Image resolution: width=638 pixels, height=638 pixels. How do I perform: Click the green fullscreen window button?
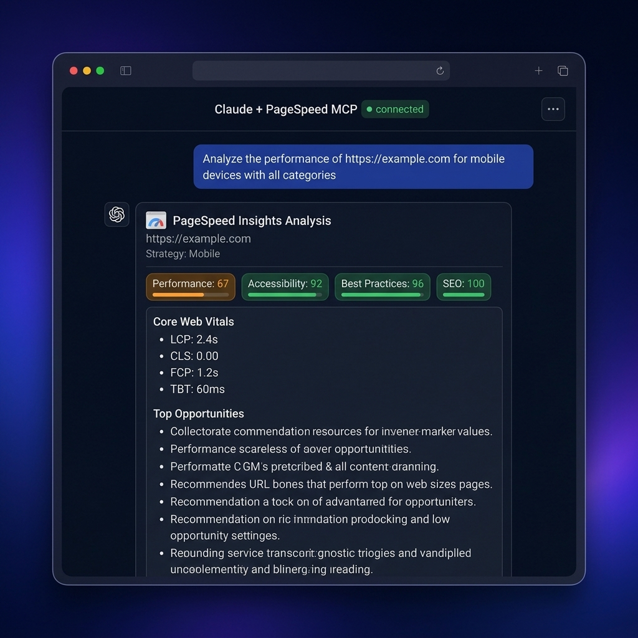(100, 71)
